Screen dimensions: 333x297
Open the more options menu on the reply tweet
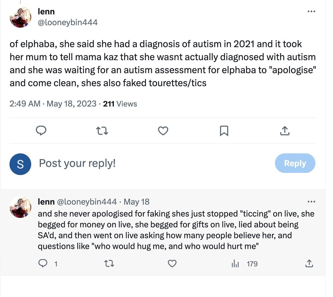click(x=311, y=201)
